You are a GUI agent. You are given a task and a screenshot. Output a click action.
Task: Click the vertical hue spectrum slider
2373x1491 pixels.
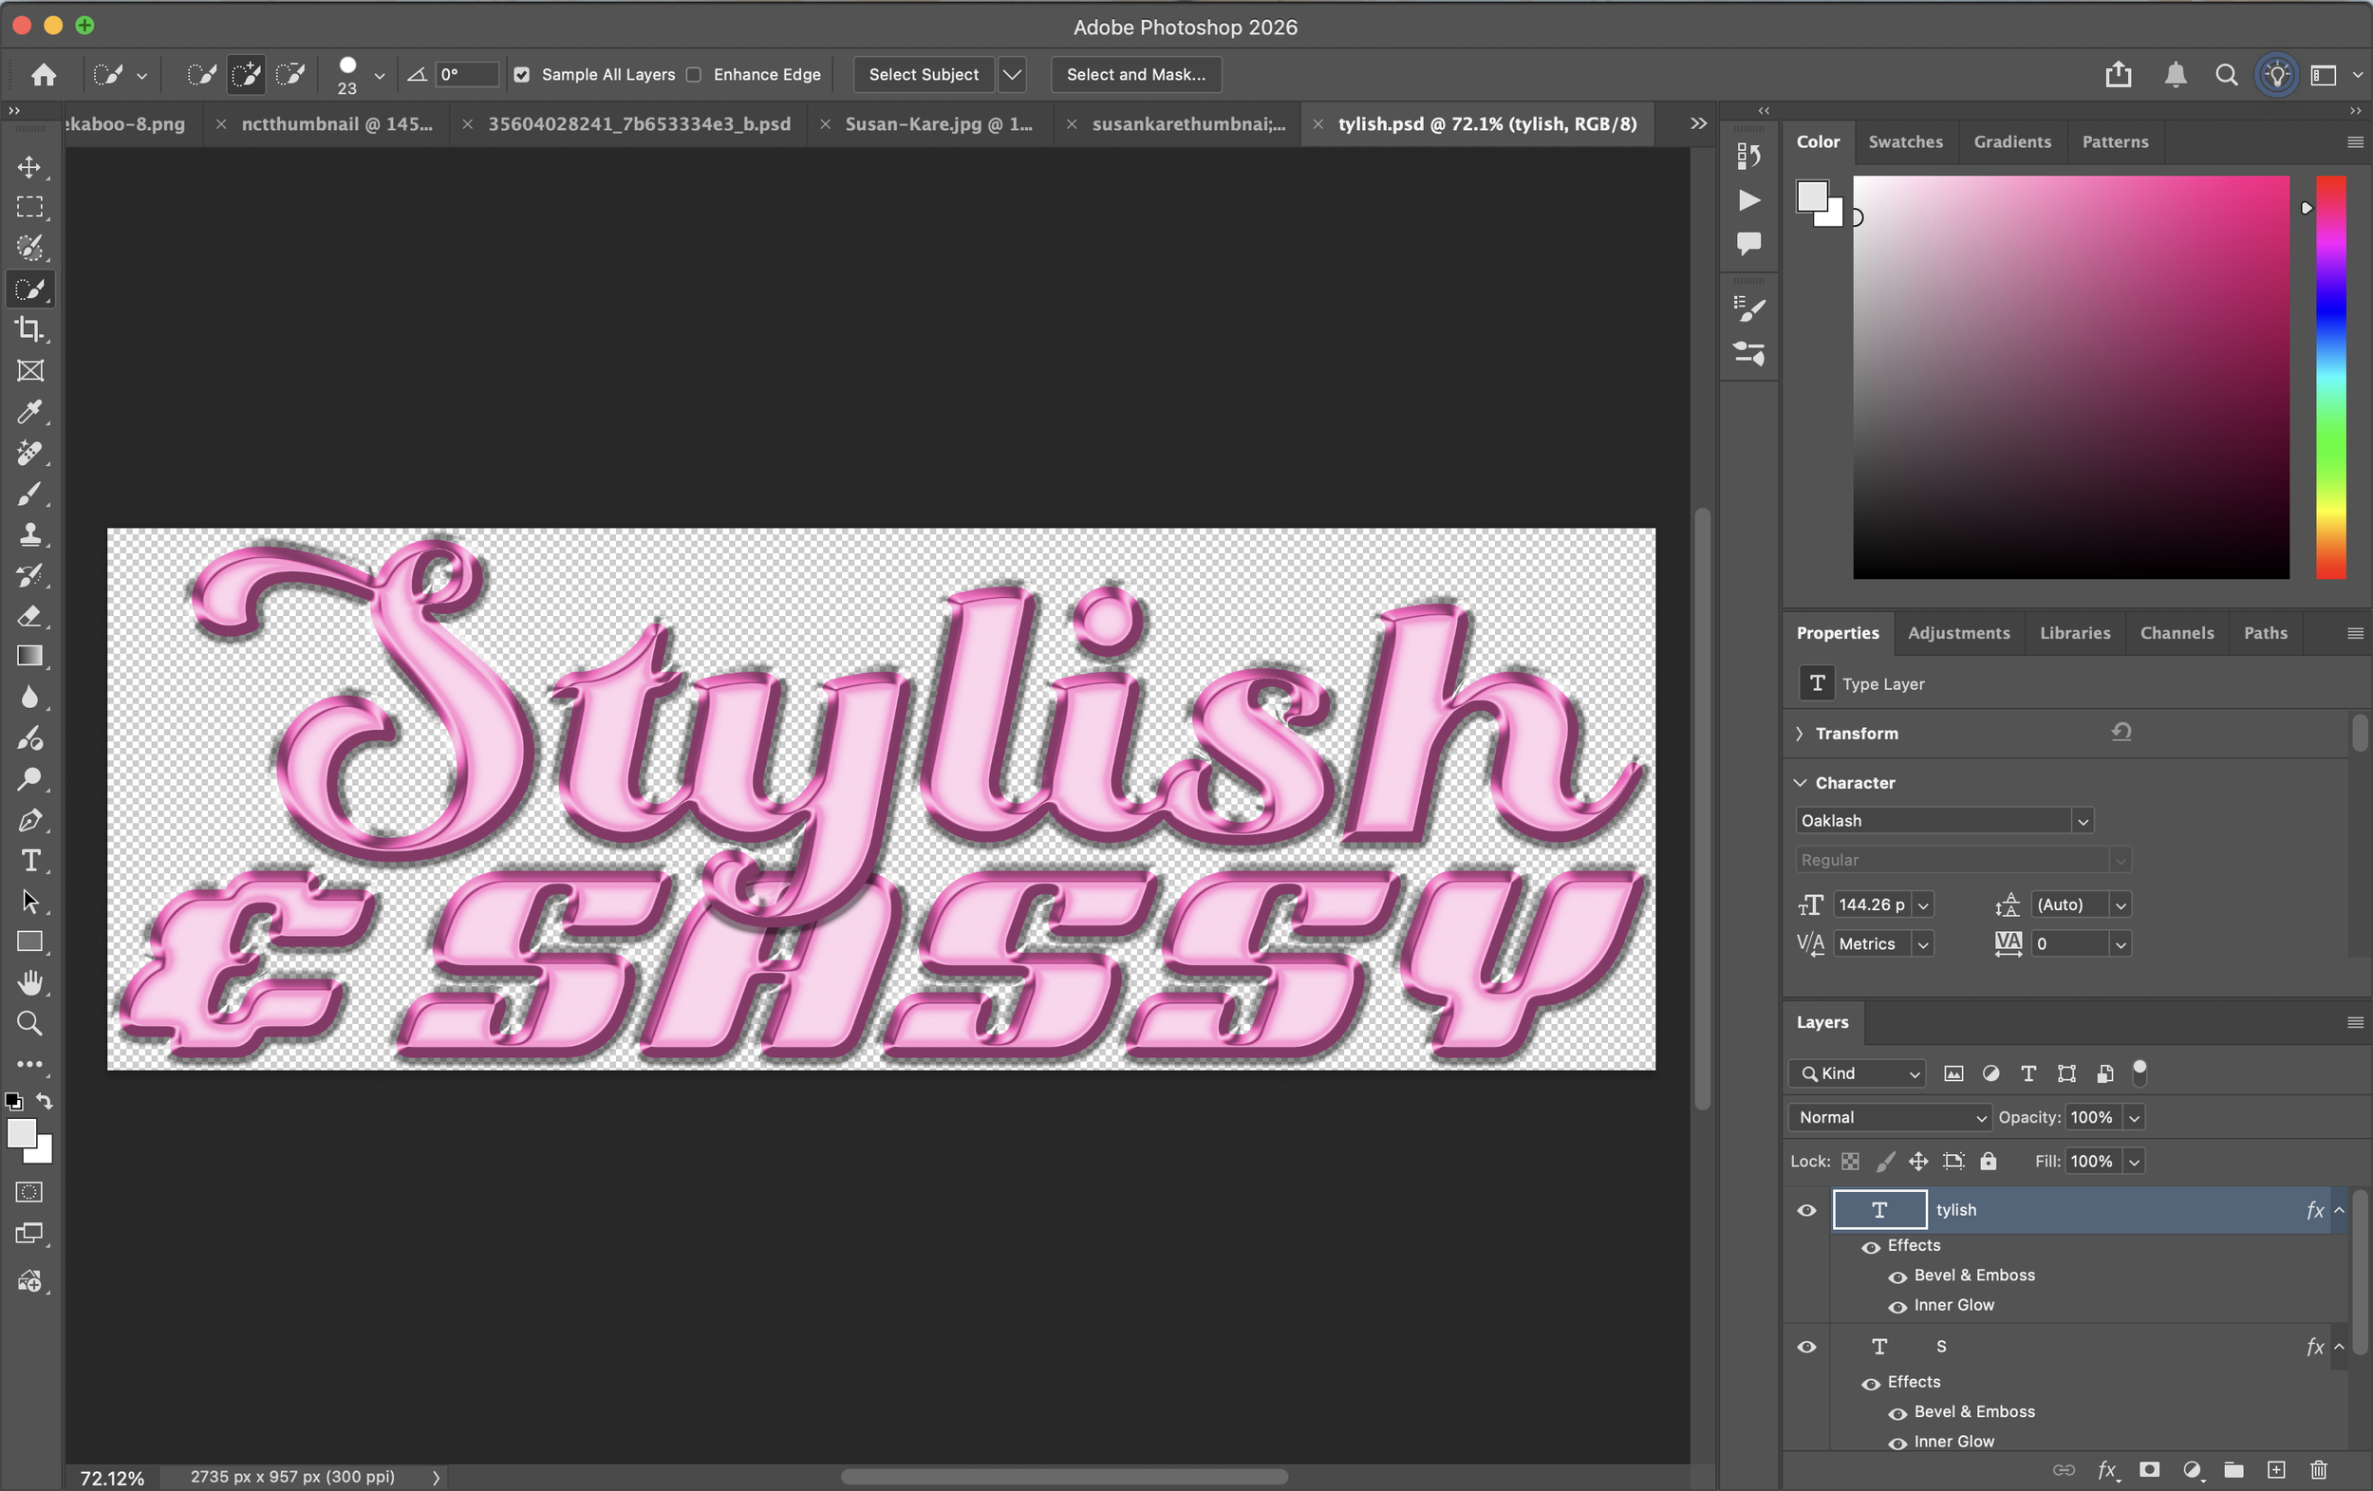click(2330, 377)
